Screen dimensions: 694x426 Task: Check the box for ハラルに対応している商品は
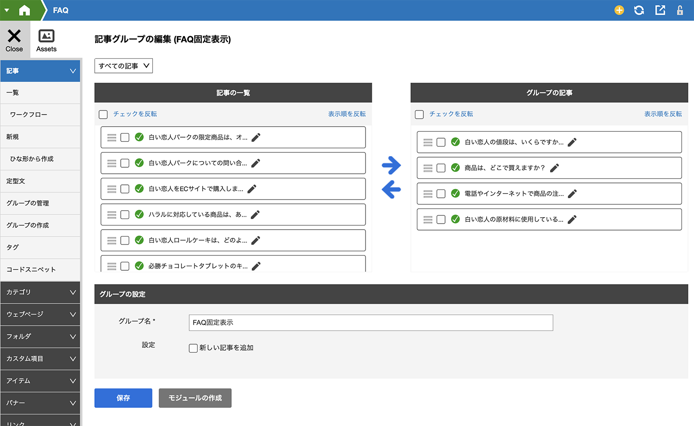[125, 214]
